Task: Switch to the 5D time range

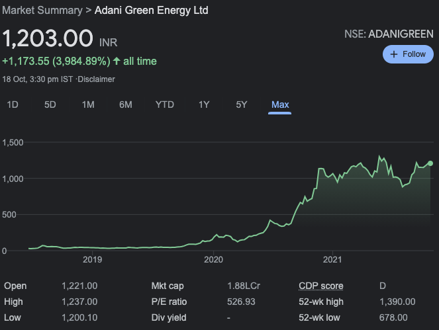Action: tap(50, 104)
